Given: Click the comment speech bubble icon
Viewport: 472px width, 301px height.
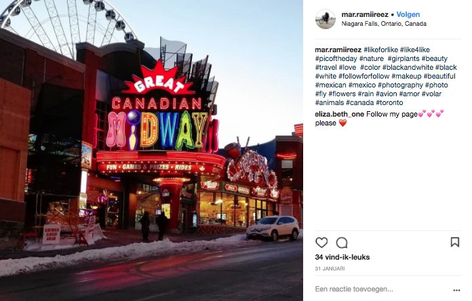Looking at the screenshot, I should [x=342, y=243].
